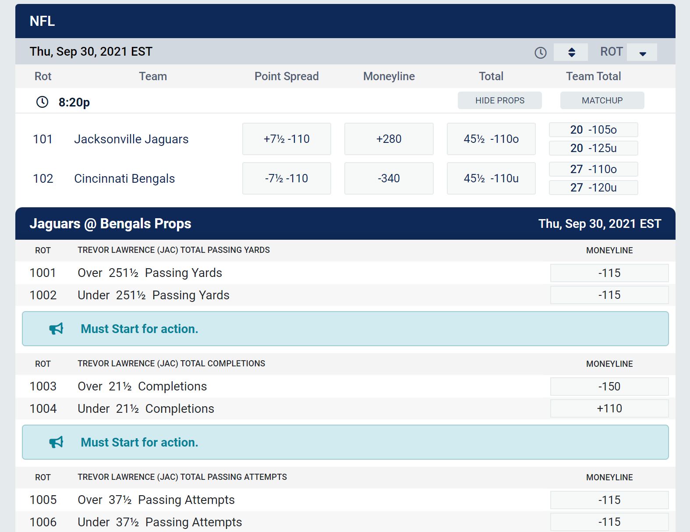Screen dimensions: 690x532
Task: Click the clock icon in the date bar
Action: (541, 53)
